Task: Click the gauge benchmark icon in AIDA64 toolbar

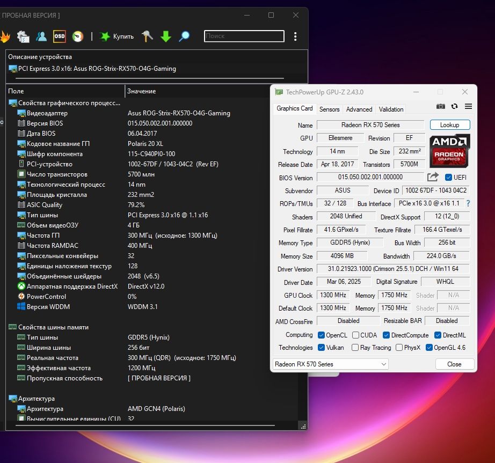Action: tap(78, 36)
